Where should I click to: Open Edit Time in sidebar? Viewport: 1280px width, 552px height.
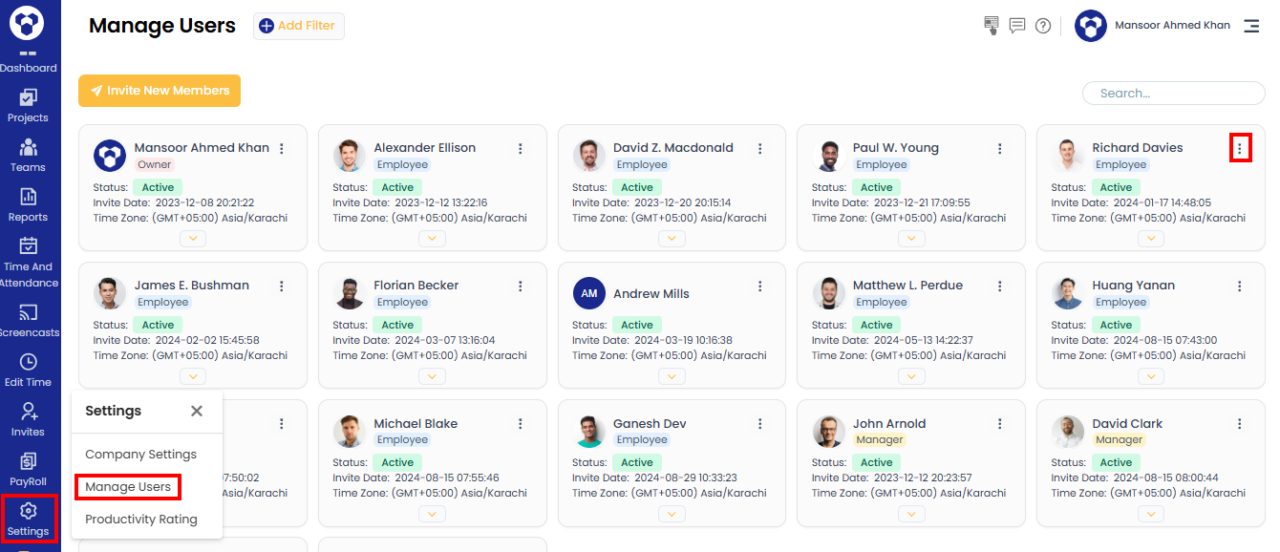tap(28, 371)
